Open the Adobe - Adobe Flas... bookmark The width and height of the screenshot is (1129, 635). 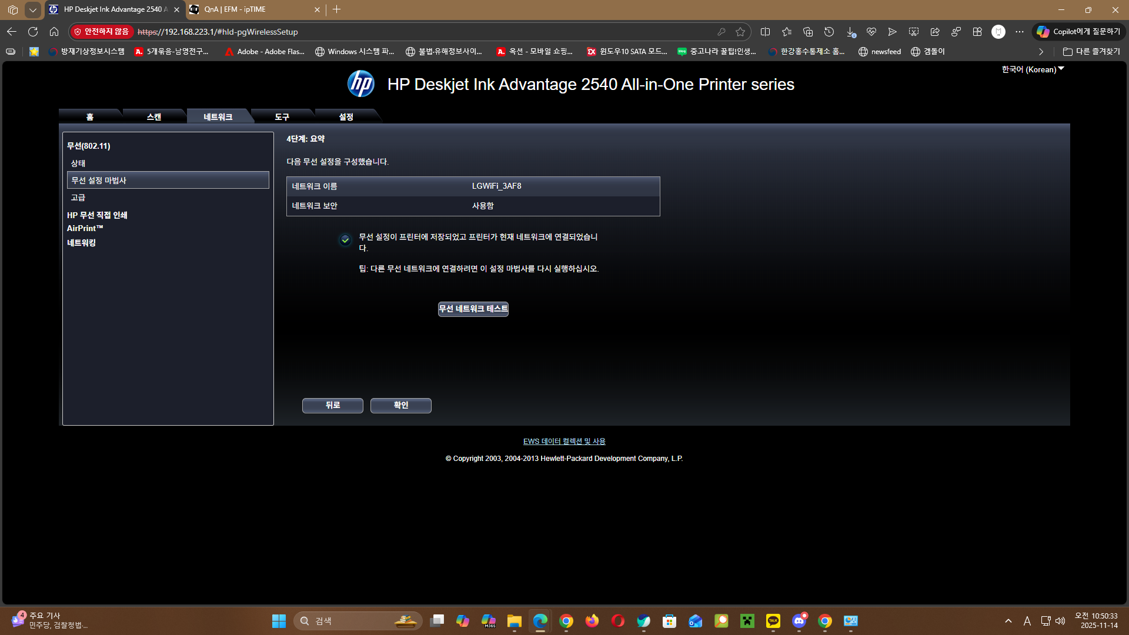click(265, 52)
